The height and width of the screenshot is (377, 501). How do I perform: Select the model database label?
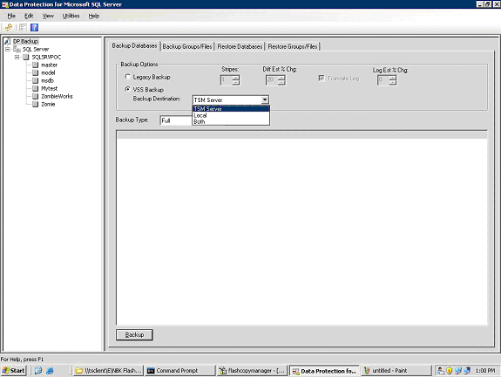tap(48, 73)
